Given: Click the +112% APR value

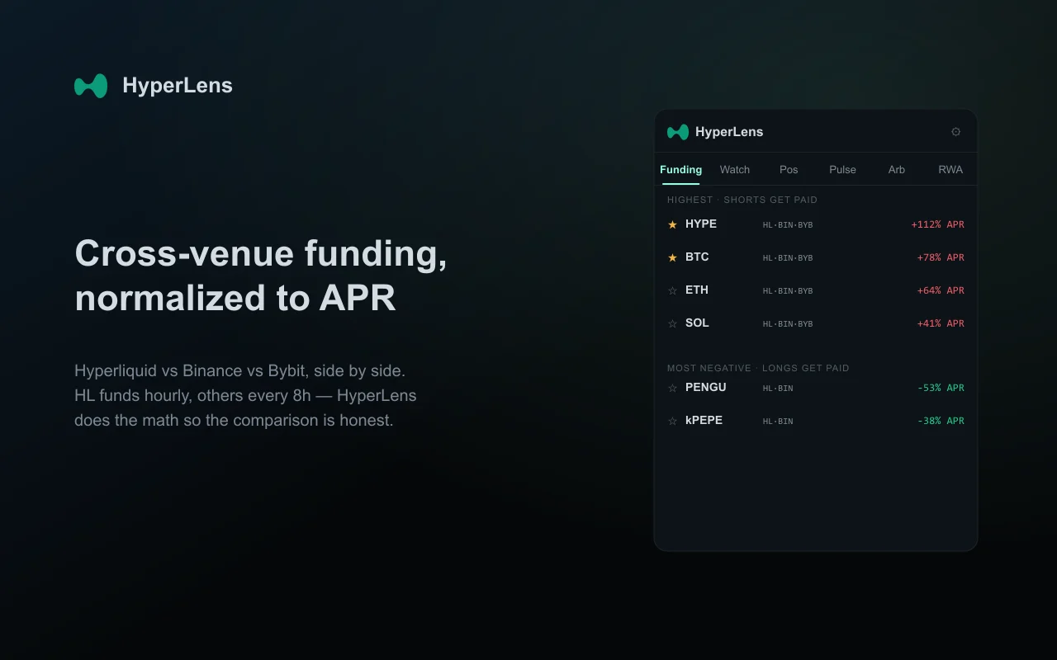Looking at the screenshot, I should point(937,224).
